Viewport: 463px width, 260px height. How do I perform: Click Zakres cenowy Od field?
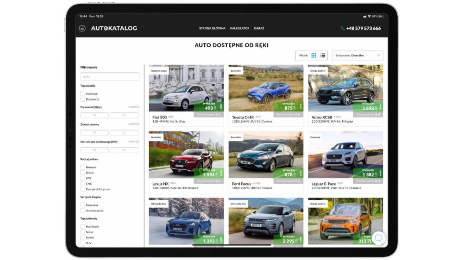point(94,133)
